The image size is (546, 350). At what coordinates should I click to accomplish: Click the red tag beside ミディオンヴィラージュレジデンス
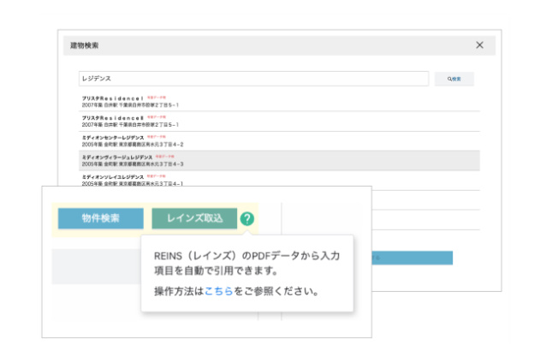click(166, 156)
